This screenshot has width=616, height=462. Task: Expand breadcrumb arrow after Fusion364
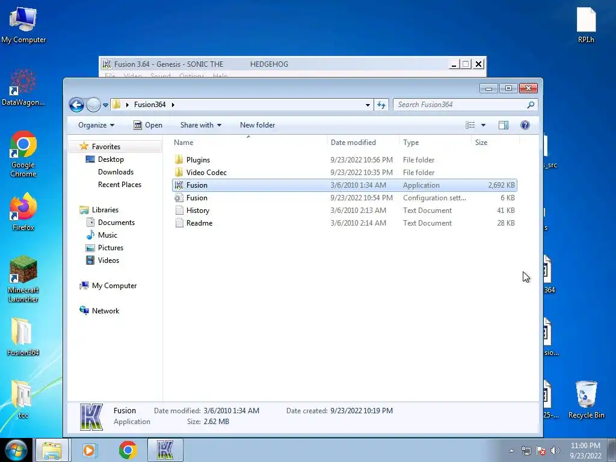173,105
